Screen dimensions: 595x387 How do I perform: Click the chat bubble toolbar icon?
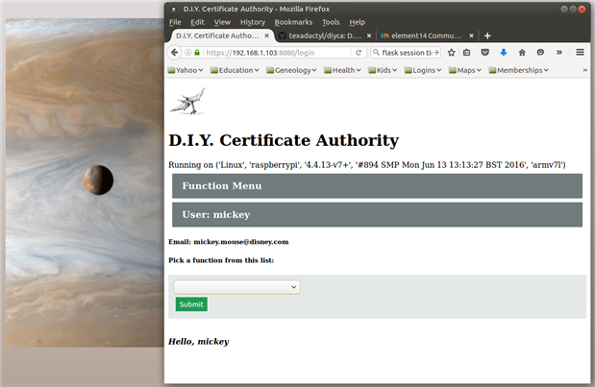point(540,52)
